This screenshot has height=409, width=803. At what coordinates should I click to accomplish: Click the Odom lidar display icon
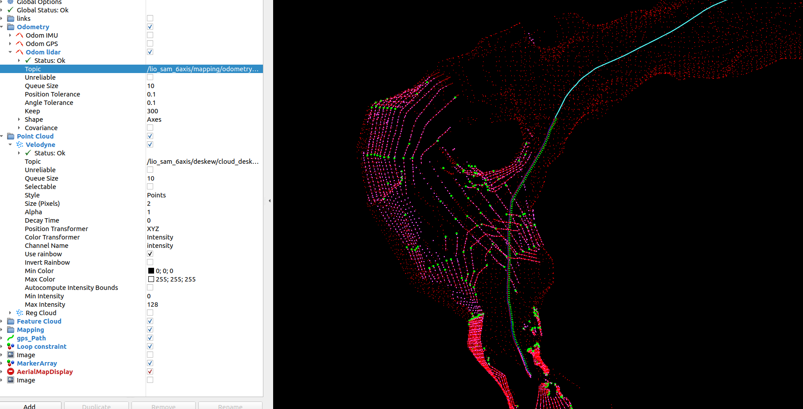click(19, 52)
